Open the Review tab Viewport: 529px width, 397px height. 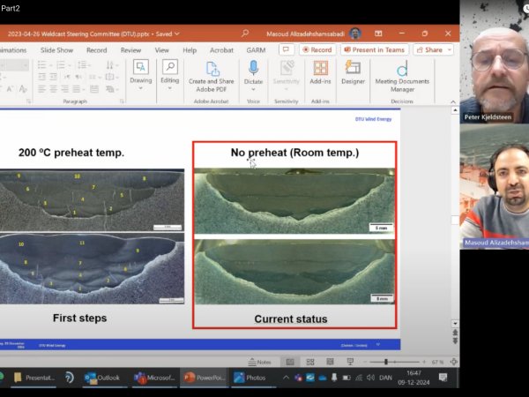click(x=130, y=50)
